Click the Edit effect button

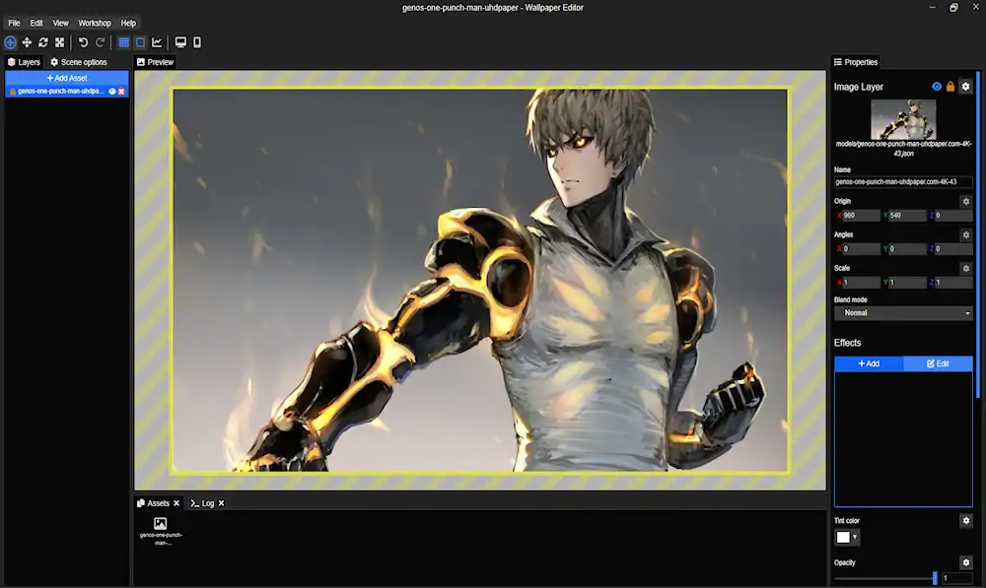[938, 363]
